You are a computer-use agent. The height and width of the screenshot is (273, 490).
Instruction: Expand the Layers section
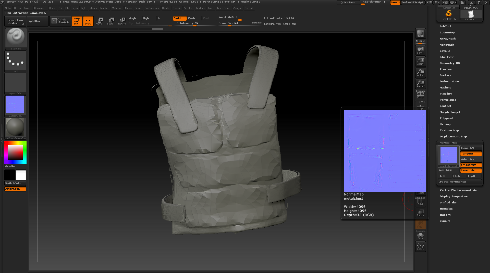[445, 51]
